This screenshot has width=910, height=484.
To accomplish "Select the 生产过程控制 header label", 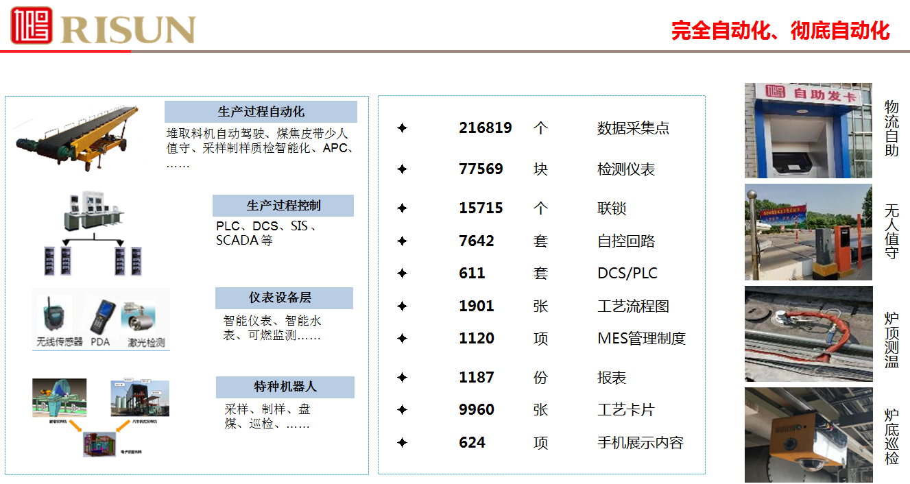I will point(283,206).
